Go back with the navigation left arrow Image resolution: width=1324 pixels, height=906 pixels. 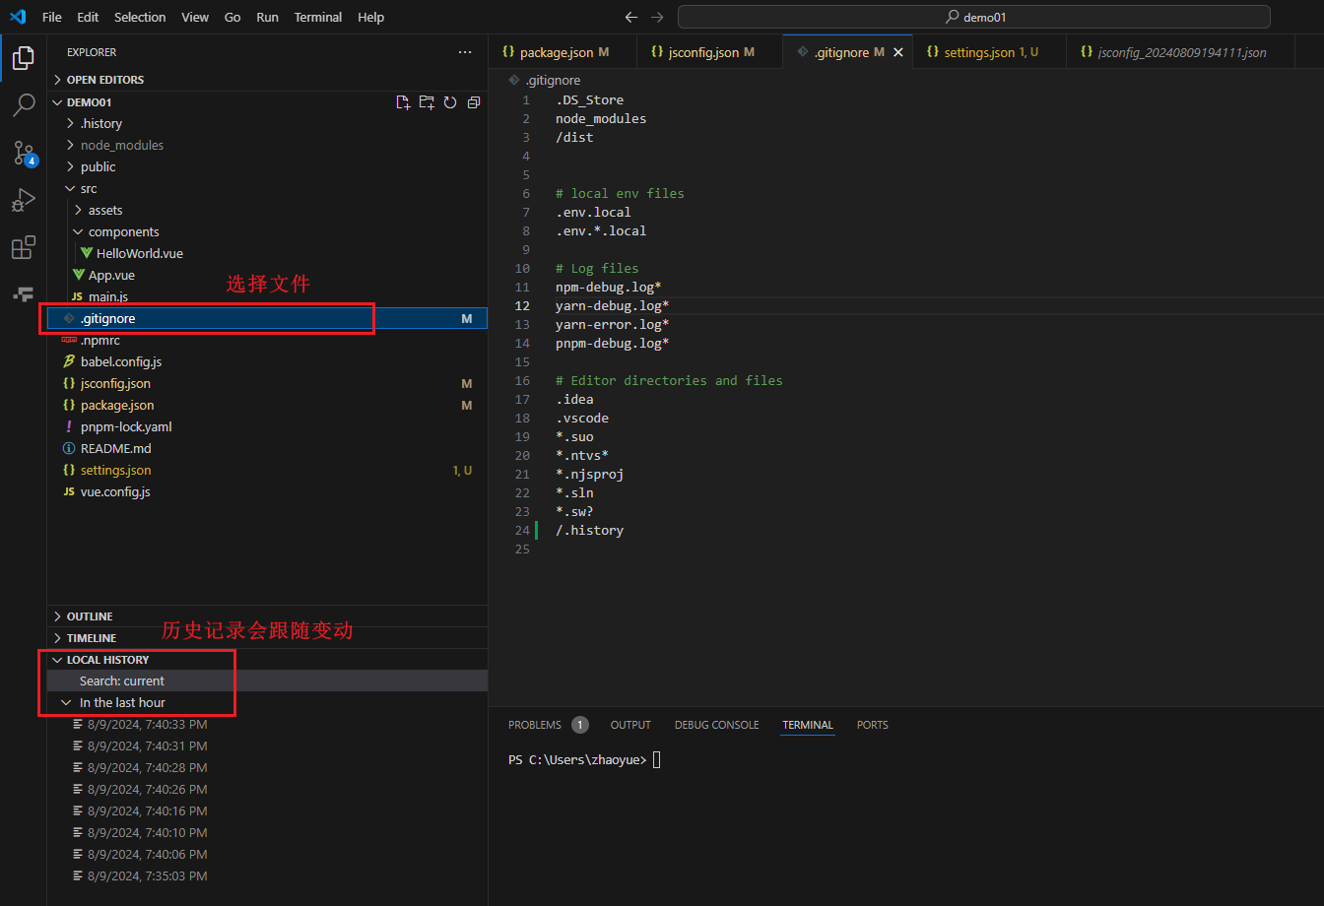click(631, 17)
